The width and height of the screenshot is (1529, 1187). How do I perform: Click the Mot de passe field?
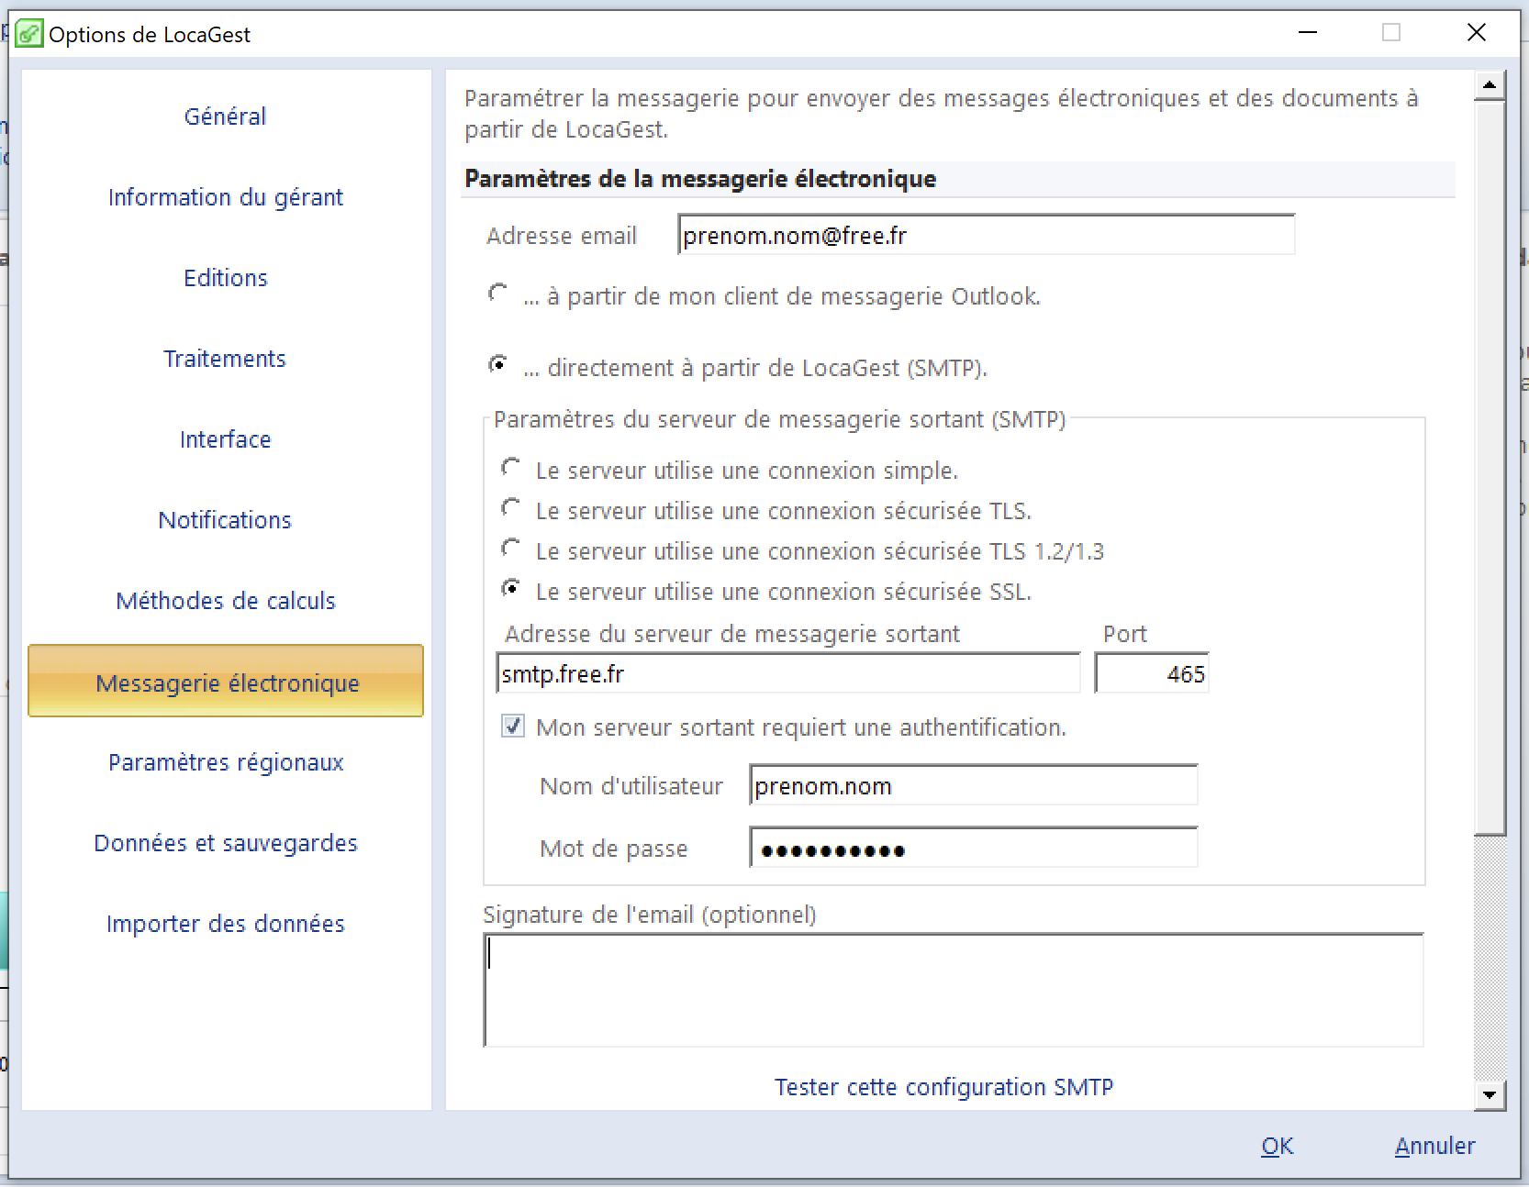(973, 849)
